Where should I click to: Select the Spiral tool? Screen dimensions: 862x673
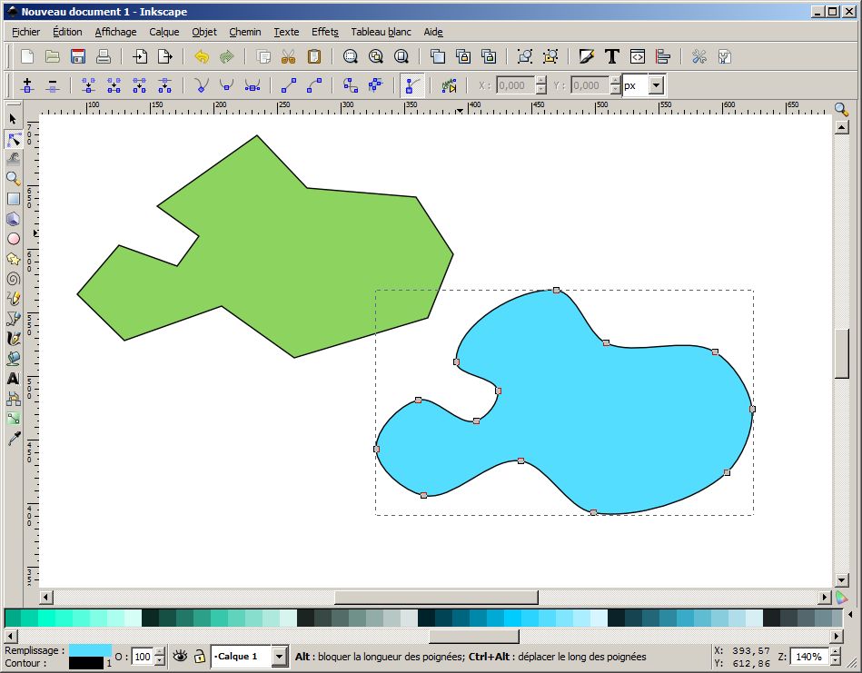coord(14,279)
